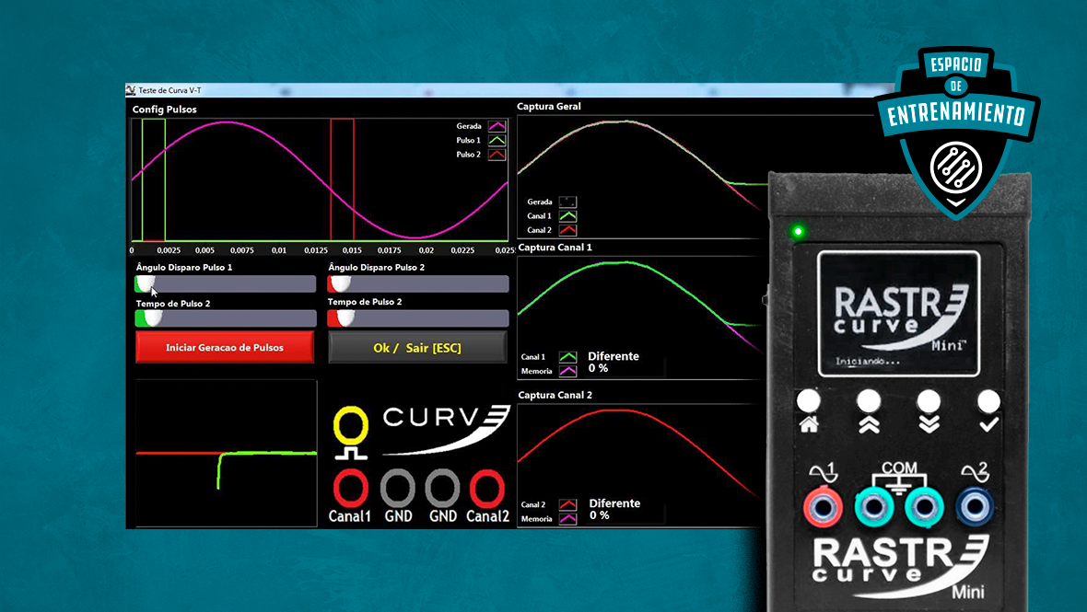
Task: Click Iniciar Geracao de Pulsos button
Action: (225, 348)
